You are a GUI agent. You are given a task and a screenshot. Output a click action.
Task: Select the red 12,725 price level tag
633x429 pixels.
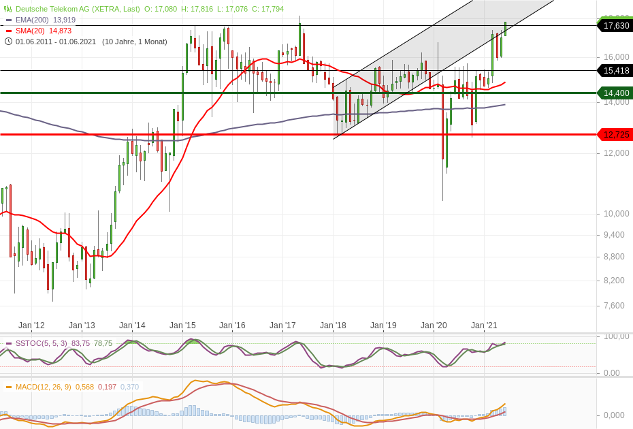(614, 135)
